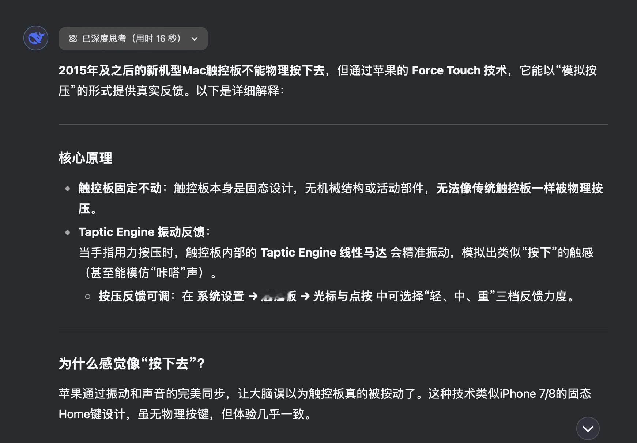
Task: Click the blurred text between the arrows
Action: tap(279, 296)
